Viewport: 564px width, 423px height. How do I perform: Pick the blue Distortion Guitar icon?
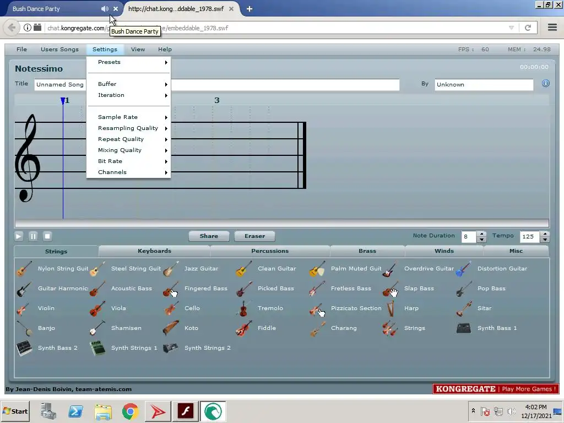click(x=464, y=269)
